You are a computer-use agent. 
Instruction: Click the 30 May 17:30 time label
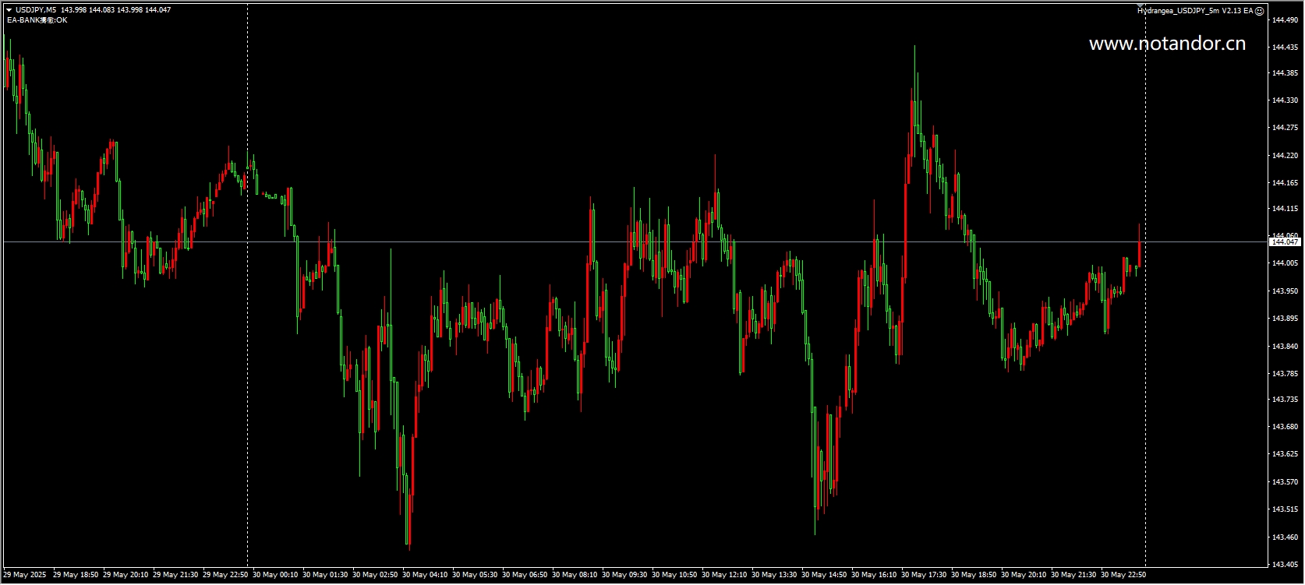pyautogui.click(x=924, y=575)
